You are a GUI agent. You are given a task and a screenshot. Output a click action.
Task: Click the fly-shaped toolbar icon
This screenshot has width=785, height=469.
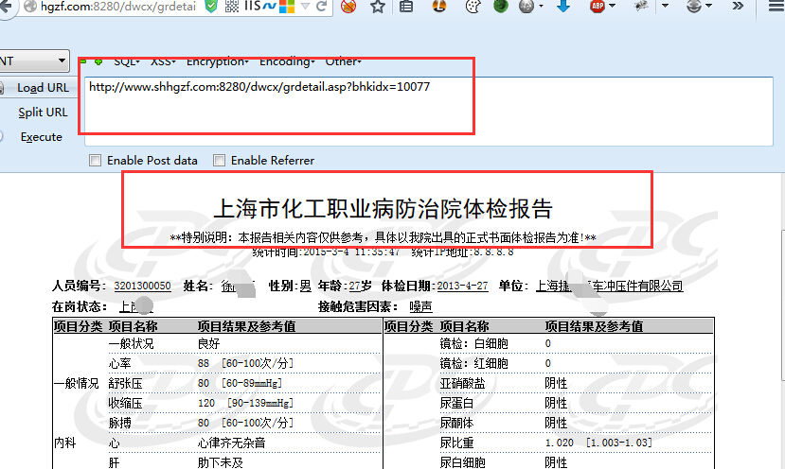click(641, 6)
